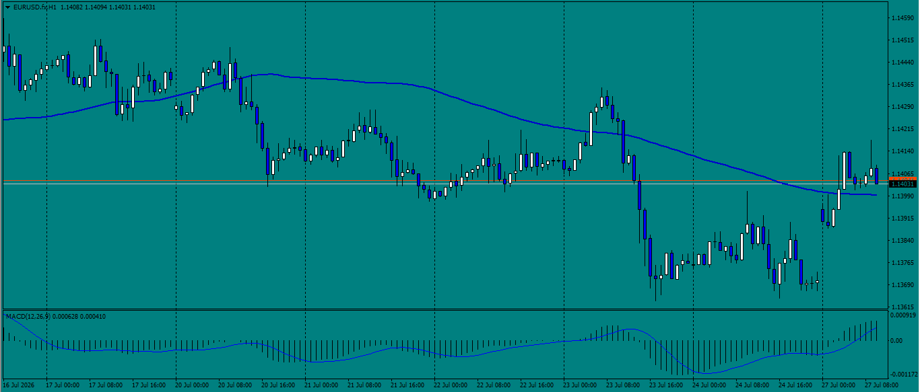Click the 23 Jul 08:00 time label
Screen dimensions: 920x392
[623, 386]
